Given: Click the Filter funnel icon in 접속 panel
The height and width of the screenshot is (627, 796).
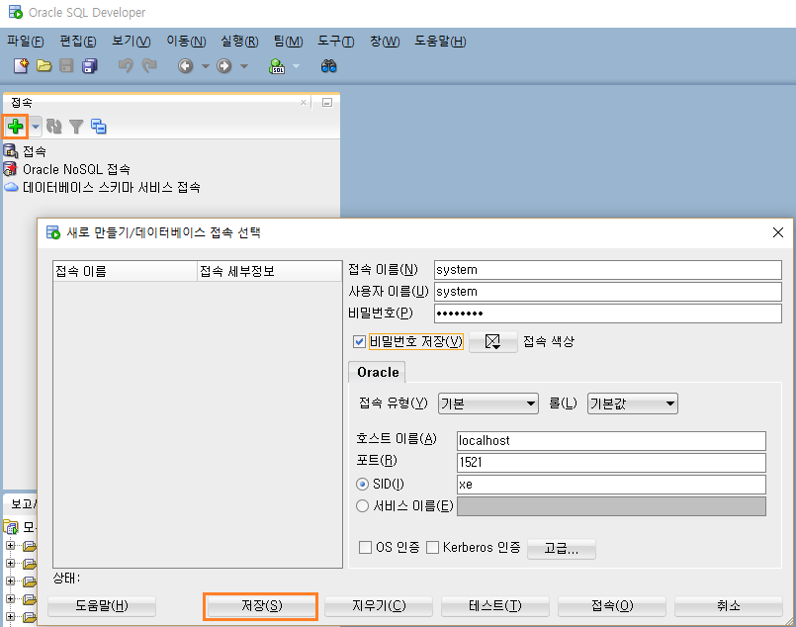Looking at the screenshot, I should 76,127.
